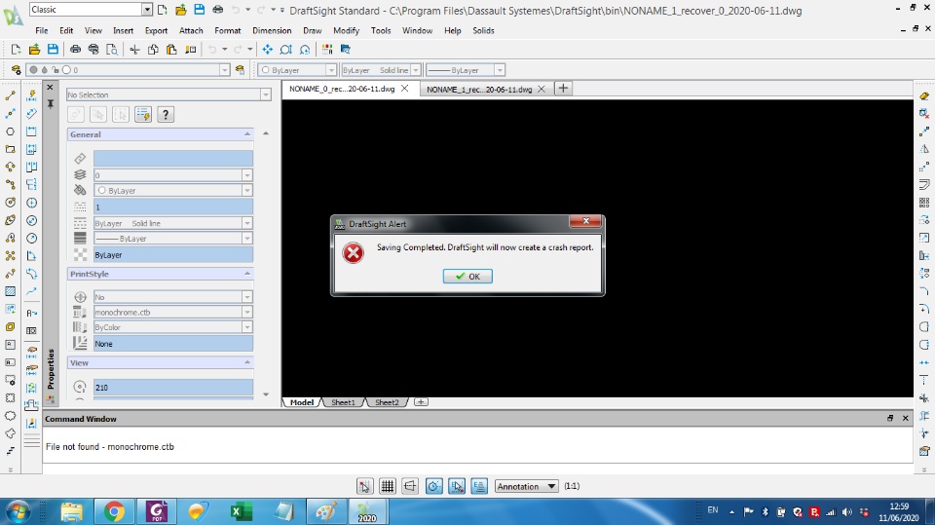Image resolution: width=935 pixels, height=525 pixels.
Task: Click the volume icon in system tray
Action: pos(846,512)
